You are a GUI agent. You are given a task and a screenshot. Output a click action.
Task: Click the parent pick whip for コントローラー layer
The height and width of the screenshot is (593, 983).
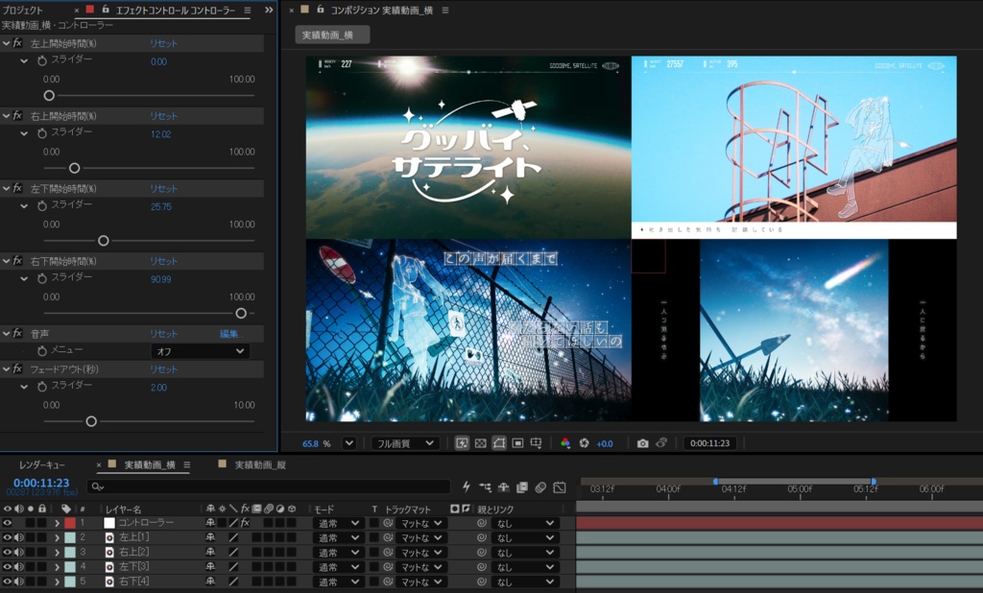tap(482, 523)
